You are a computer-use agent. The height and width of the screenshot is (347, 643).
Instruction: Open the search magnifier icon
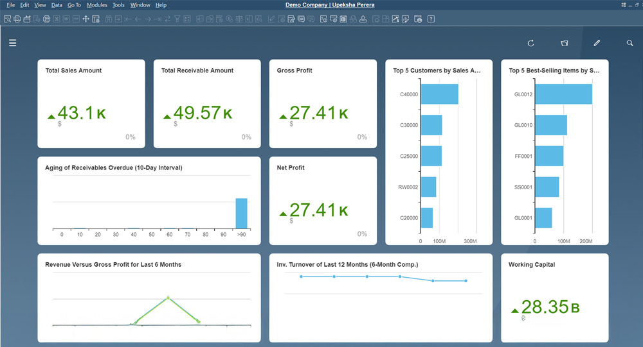pos(630,43)
